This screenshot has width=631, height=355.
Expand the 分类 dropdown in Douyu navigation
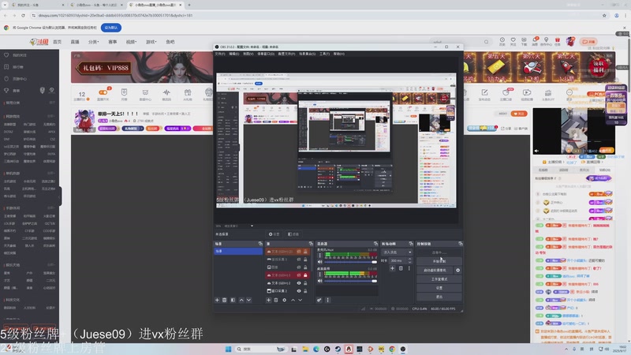pyautogui.click(x=93, y=42)
